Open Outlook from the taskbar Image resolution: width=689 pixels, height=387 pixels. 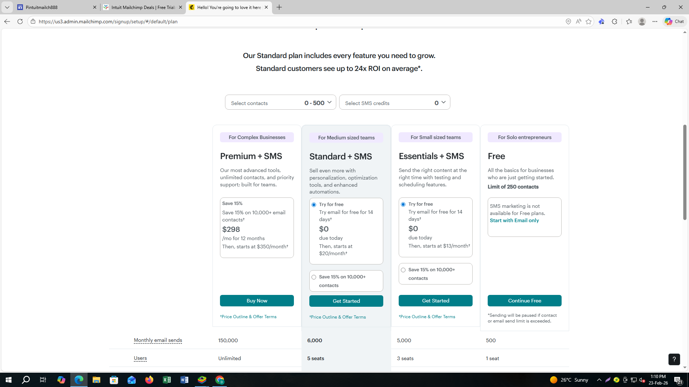click(x=131, y=380)
